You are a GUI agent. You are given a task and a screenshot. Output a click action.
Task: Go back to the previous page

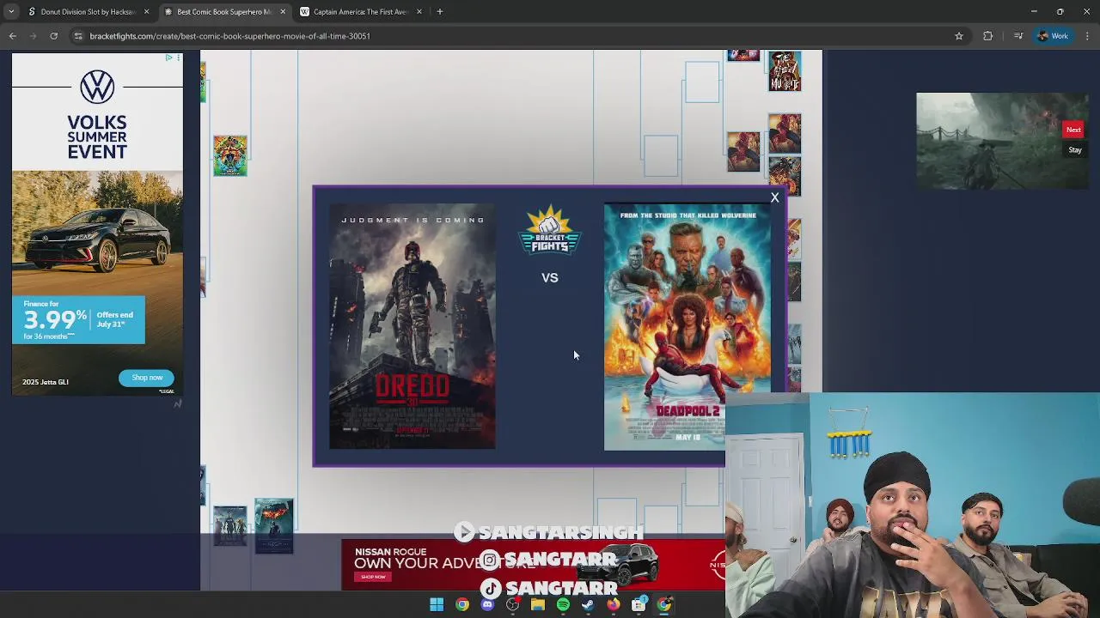pyautogui.click(x=12, y=36)
